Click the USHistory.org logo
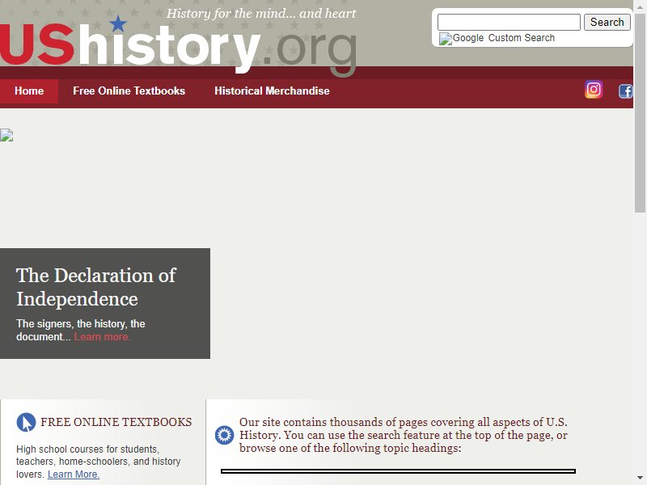The width and height of the screenshot is (647, 485). pyautogui.click(x=178, y=47)
